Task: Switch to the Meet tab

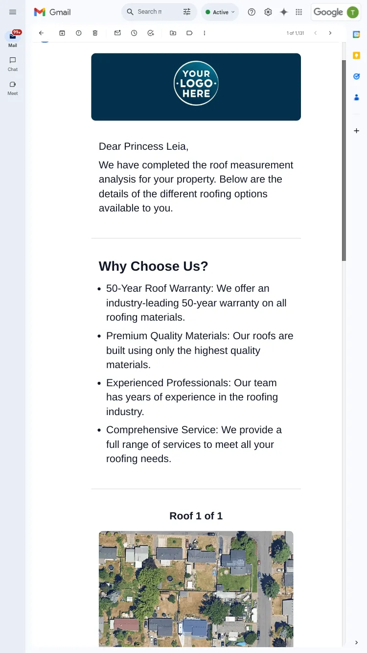Action: pos(13,88)
